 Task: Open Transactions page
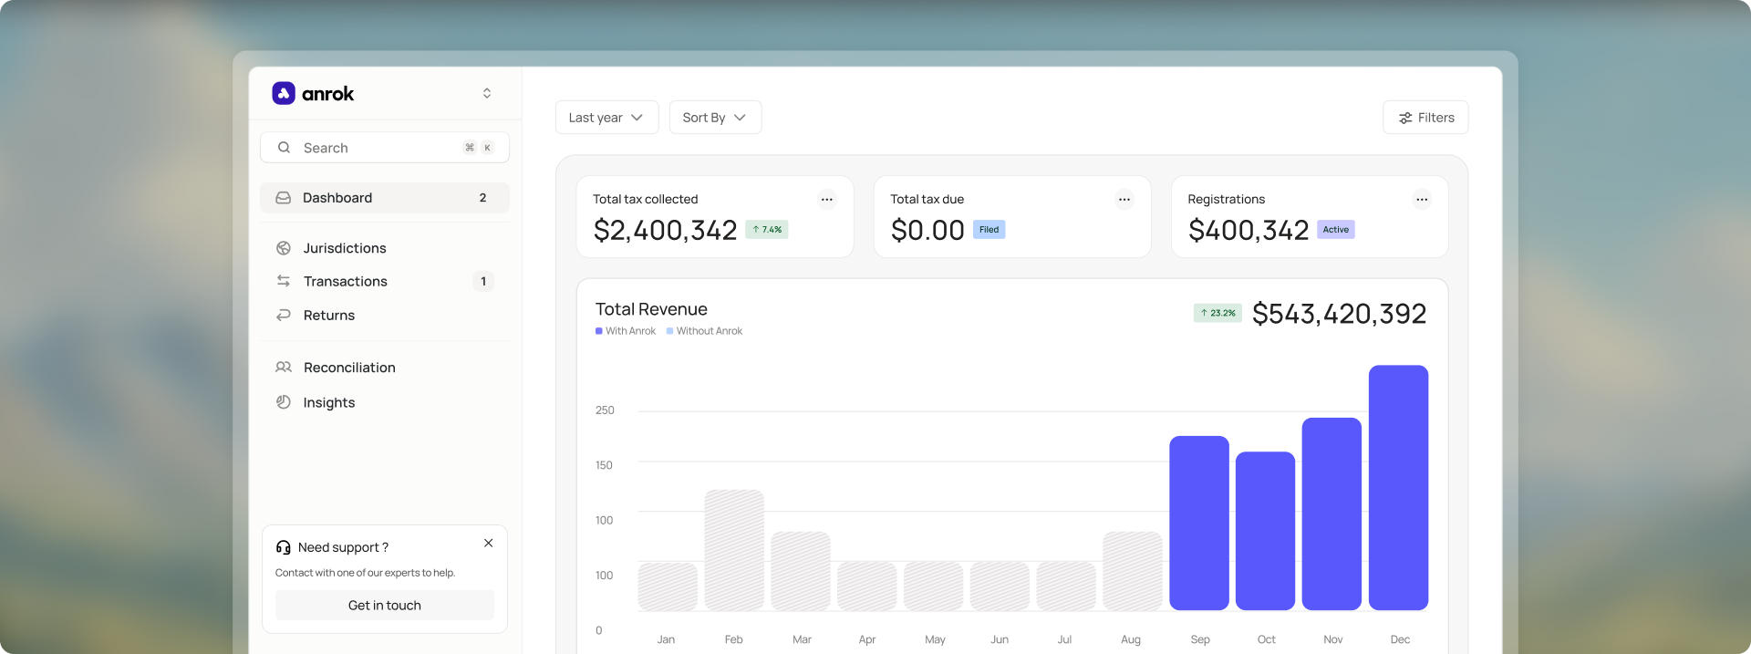click(346, 282)
